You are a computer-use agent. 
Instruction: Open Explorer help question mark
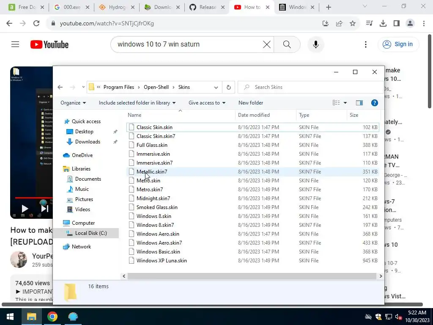point(375,103)
